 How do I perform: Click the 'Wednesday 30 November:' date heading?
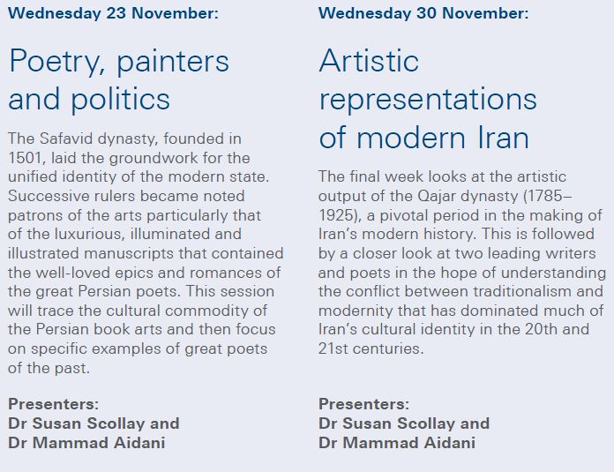tap(423, 13)
